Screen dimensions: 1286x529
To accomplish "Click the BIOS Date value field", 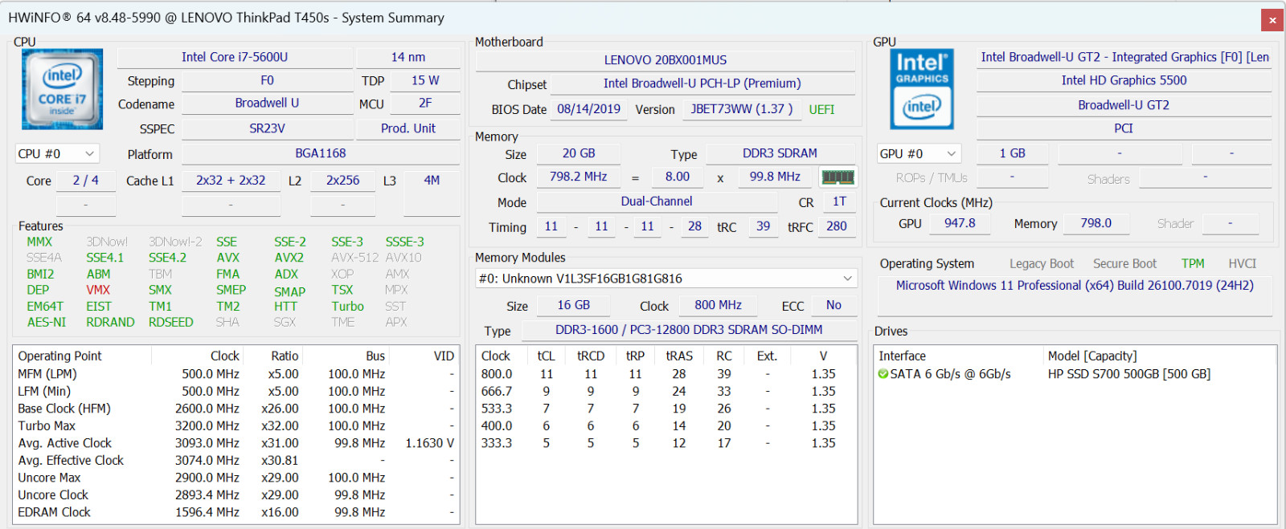I will tap(588, 109).
